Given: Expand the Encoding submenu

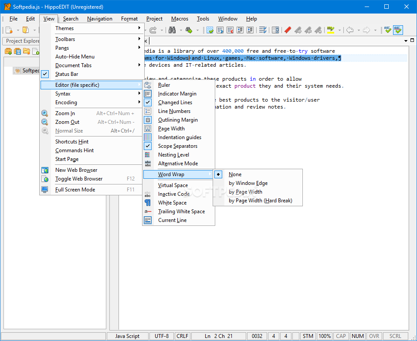Looking at the screenshot, I should pos(92,102).
